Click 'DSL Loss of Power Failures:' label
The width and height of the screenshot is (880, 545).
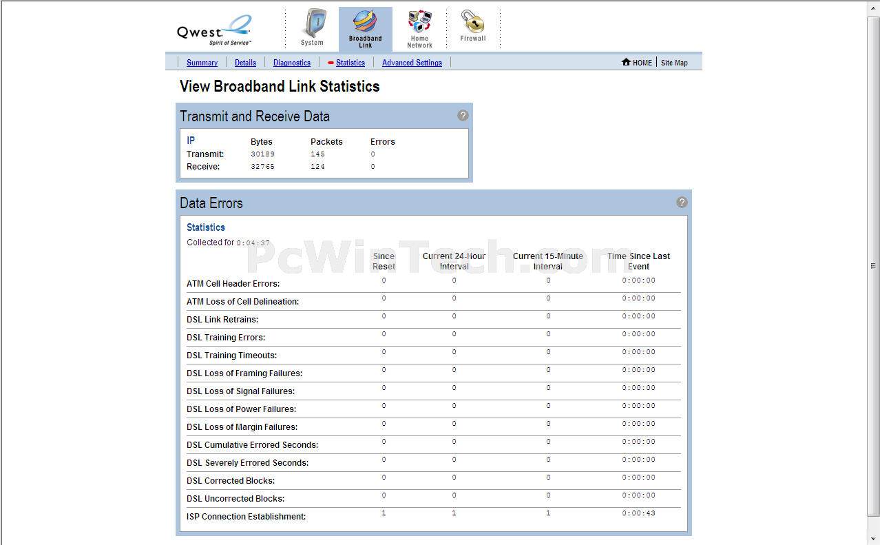pyautogui.click(x=241, y=409)
